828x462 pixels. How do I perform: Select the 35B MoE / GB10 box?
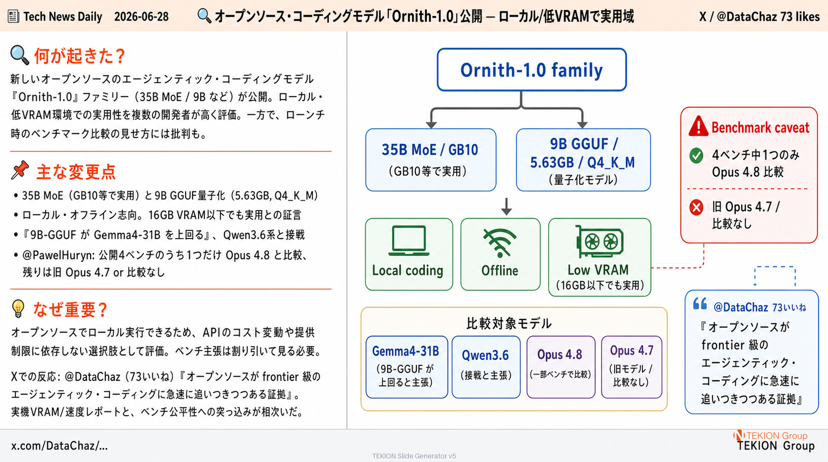point(431,160)
